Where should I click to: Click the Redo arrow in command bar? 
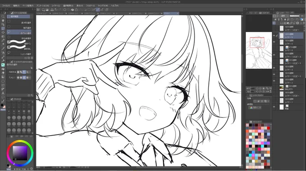click(59, 9)
